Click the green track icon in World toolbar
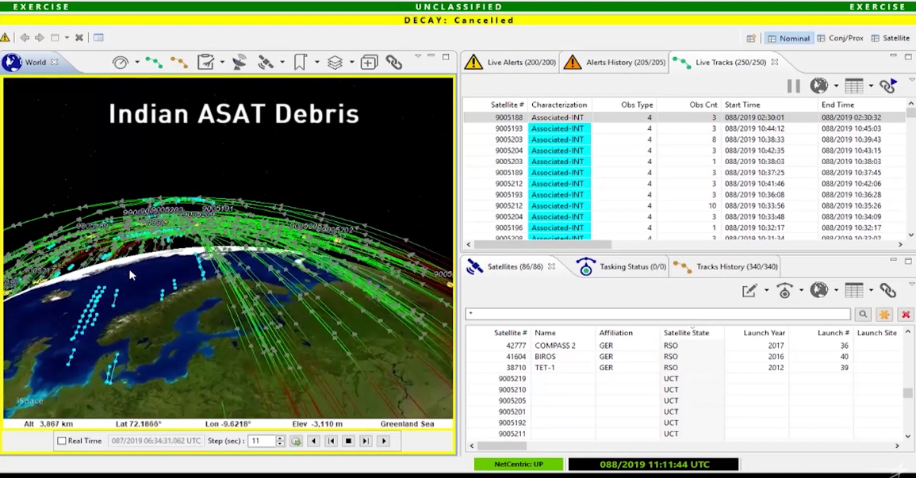916x478 pixels. point(154,63)
